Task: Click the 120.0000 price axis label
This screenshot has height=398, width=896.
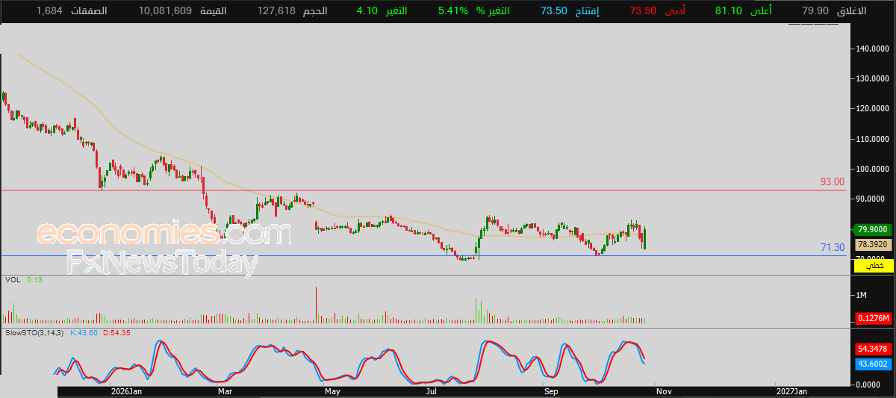Action: [x=873, y=108]
